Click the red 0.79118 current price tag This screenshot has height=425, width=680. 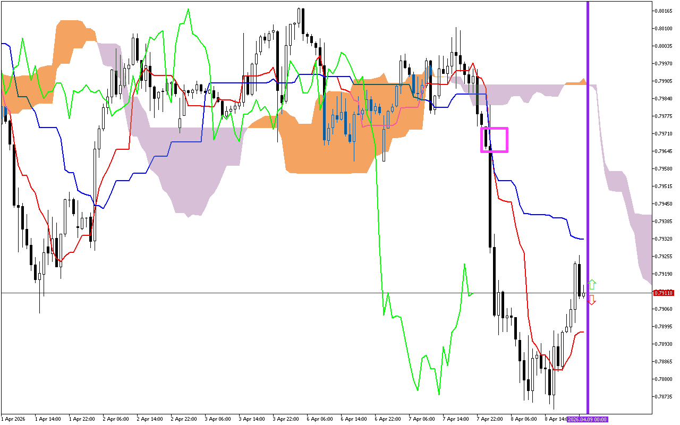point(664,293)
